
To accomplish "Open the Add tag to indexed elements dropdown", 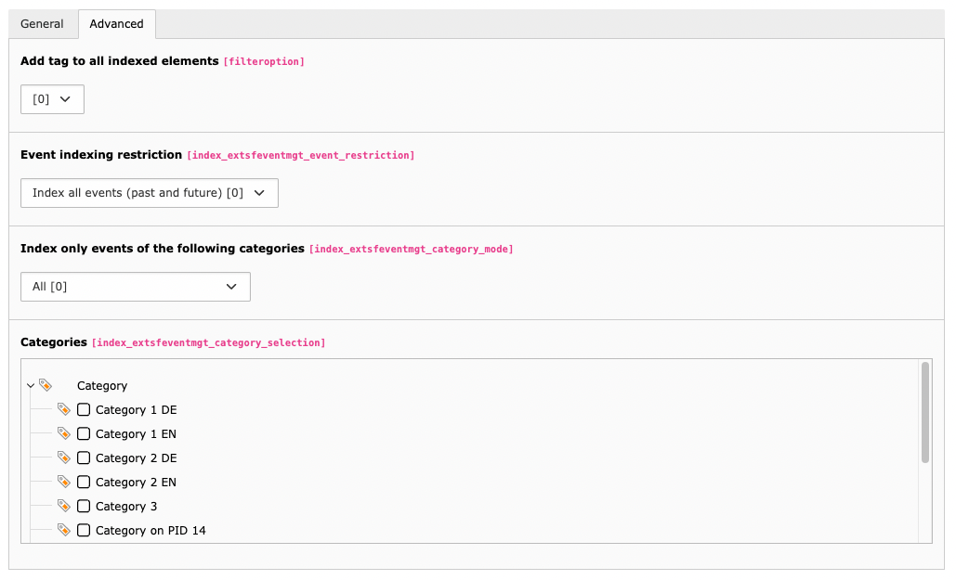I will coord(52,98).
